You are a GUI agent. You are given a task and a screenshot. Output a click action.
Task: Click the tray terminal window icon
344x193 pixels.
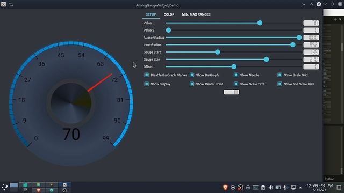tap(255, 188)
